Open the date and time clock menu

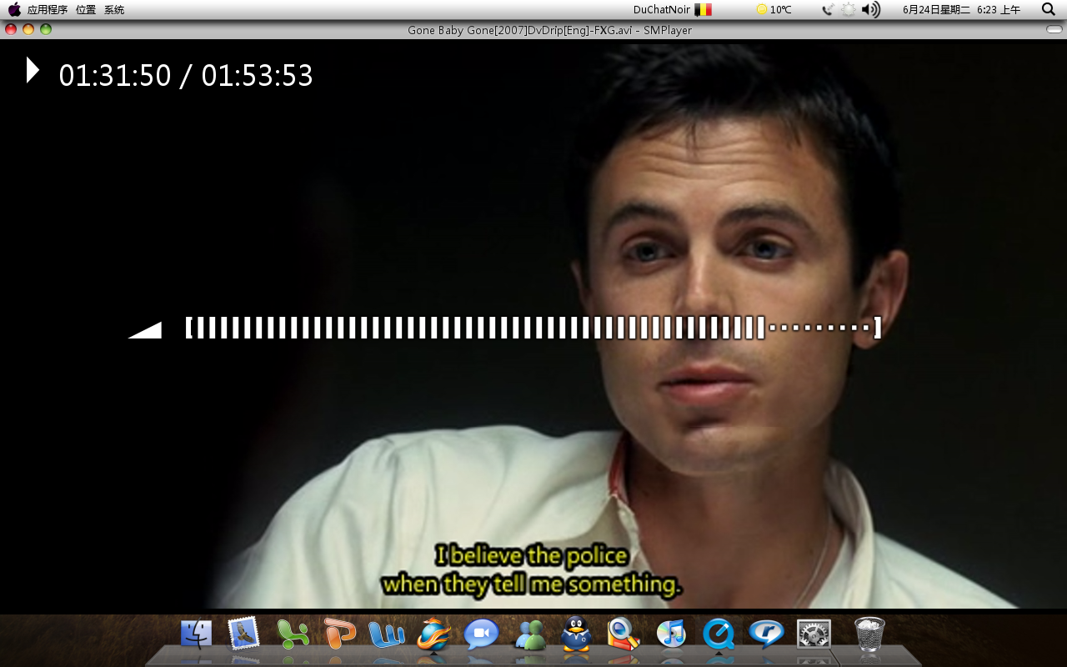(x=961, y=10)
